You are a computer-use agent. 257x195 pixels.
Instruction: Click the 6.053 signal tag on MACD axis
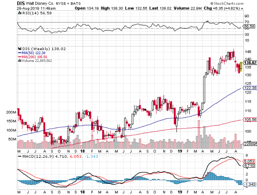249,161
